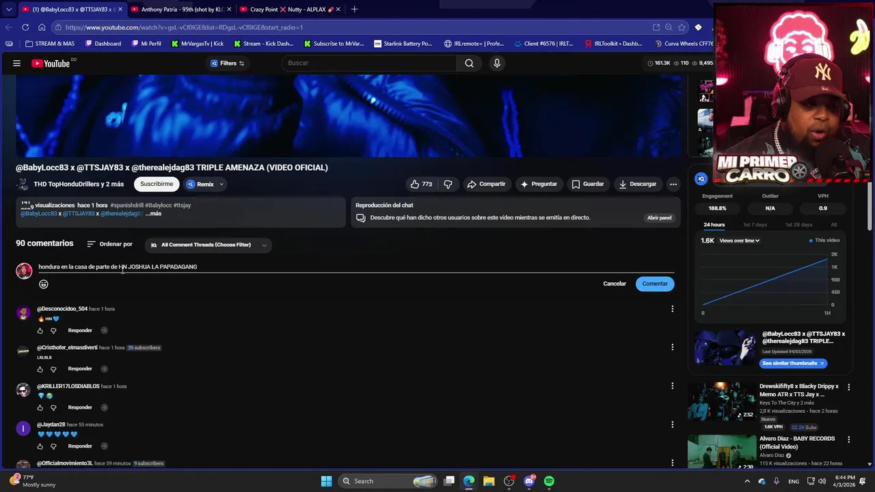Reply to @Desconocidoo_504's comment
This screenshot has width=875, height=492.
pyautogui.click(x=80, y=330)
